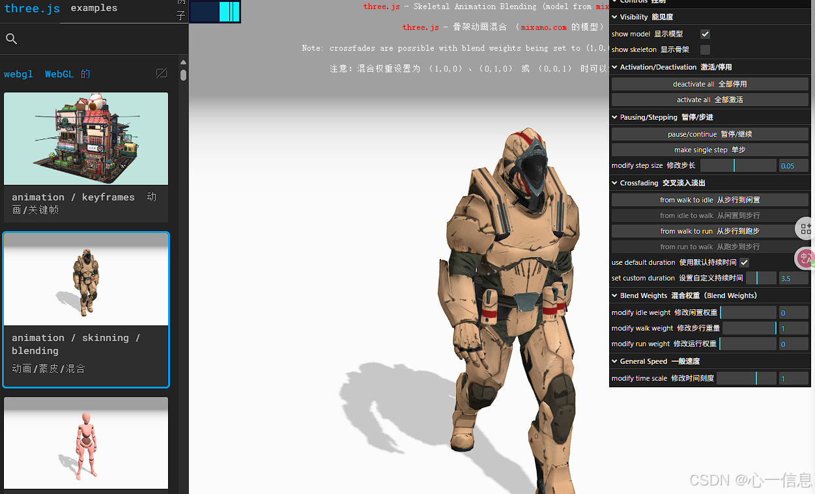Collapse the Pausing/Stepping folder
This screenshot has height=494, width=815.
[x=709, y=117]
